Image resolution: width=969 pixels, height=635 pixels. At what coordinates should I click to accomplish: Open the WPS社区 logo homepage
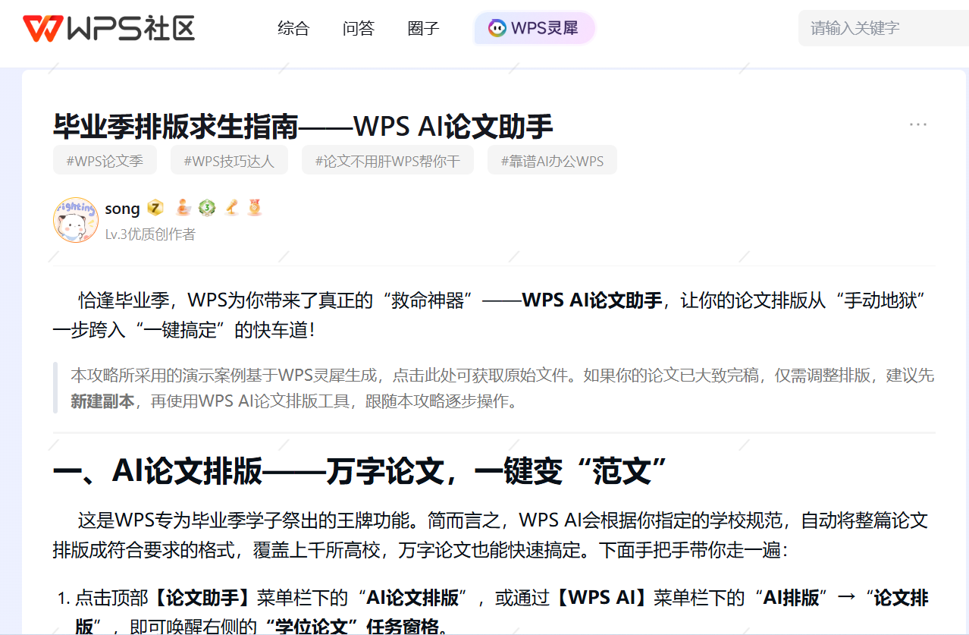click(x=108, y=28)
